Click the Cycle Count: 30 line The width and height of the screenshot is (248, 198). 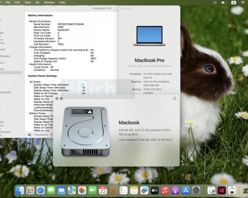[43, 67]
